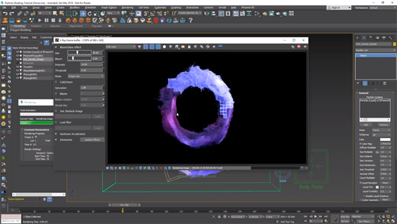Open the selection filter All dropdown in main toolbar

[45, 13]
